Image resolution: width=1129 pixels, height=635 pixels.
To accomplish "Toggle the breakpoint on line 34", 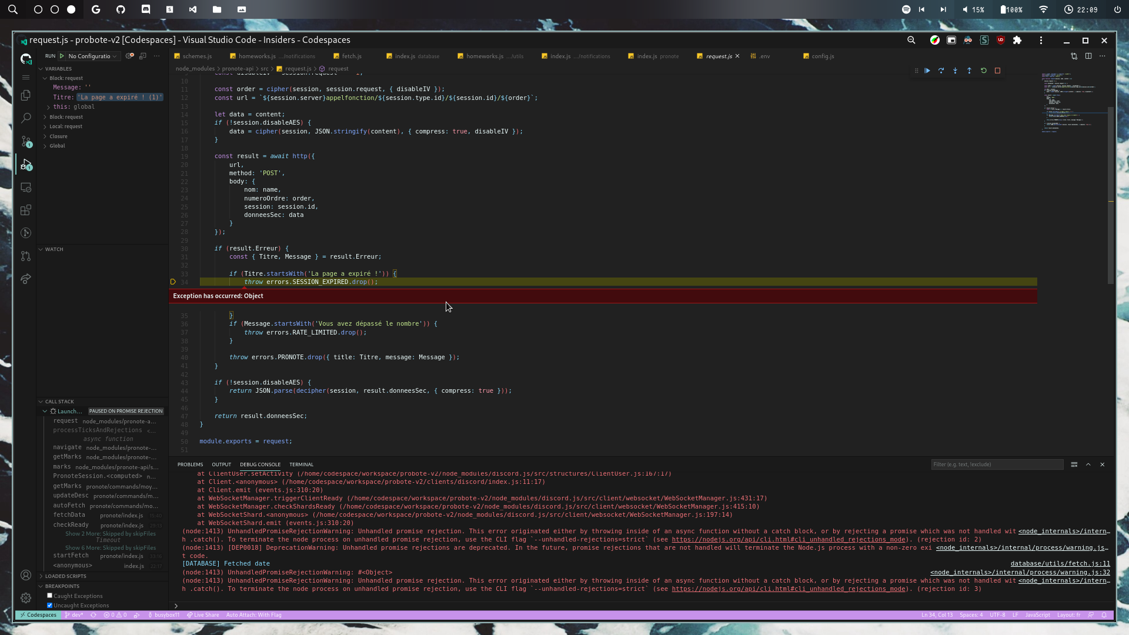I will [173, 282].
